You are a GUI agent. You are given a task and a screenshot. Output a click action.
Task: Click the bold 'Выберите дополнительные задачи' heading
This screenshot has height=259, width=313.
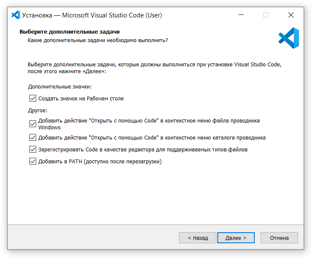70,32
